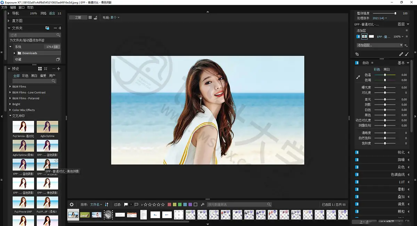This screenshot has height=226, width=417.
Task: Toggle the 降噪 panel switch
Action: point(357,160)
